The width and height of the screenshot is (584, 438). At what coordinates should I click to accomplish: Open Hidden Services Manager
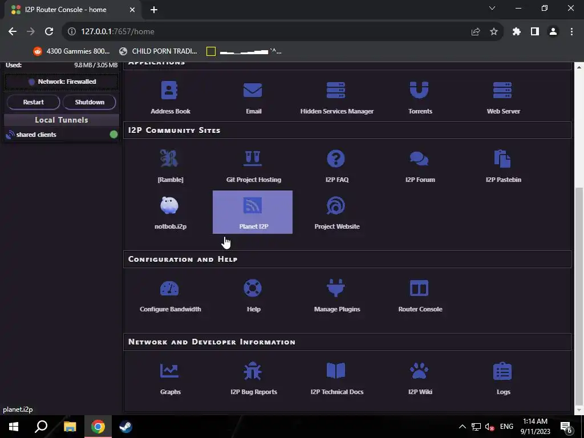(336, 98)
